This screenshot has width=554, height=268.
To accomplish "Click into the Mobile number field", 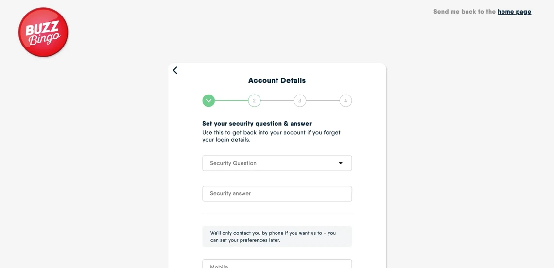I will [x=277, y=264].
